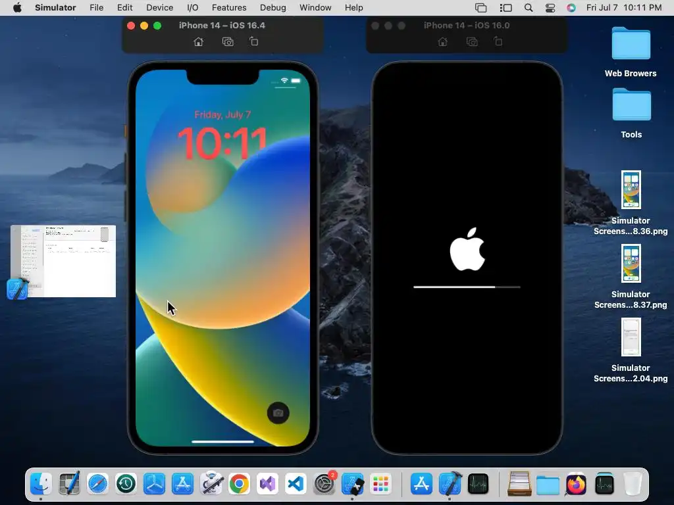
Task: Launch Firefox from the dock
Action: [x=576, y=484]
